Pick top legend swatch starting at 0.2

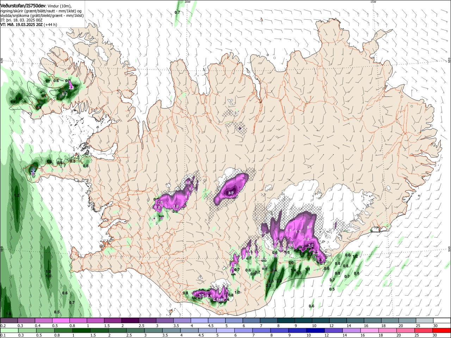tap(9, 321)
